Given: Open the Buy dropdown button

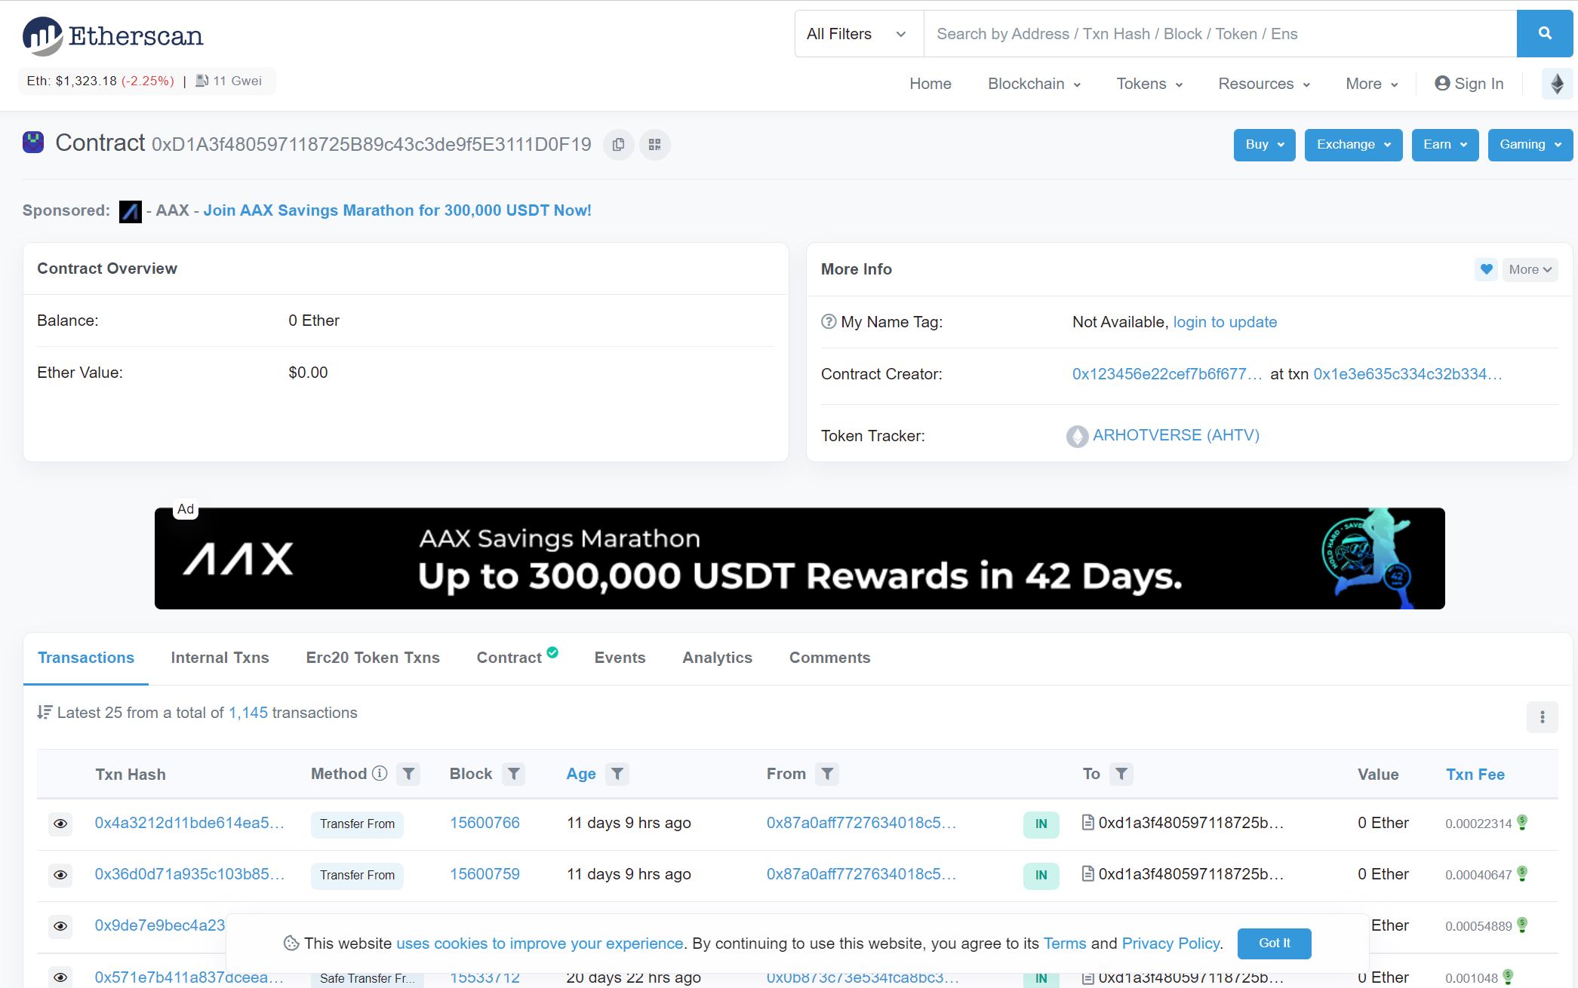Looking at the screenshot, I should click(x=1264, y=145).
